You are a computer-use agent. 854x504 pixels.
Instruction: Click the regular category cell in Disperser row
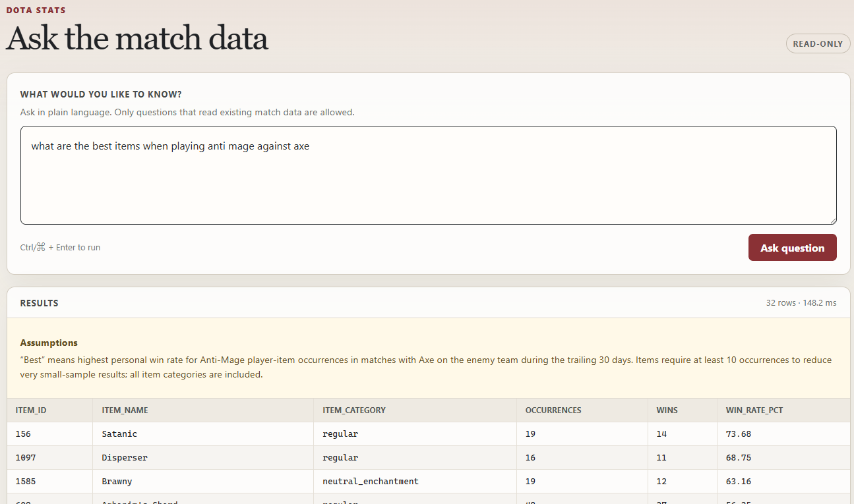point(415,458)
